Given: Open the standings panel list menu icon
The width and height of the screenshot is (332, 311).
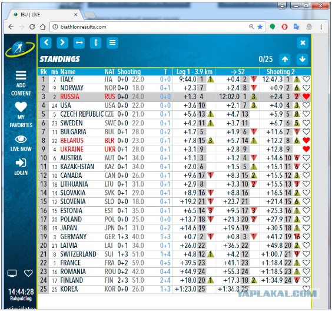Looking at the screenshot, I should (112, 42).
